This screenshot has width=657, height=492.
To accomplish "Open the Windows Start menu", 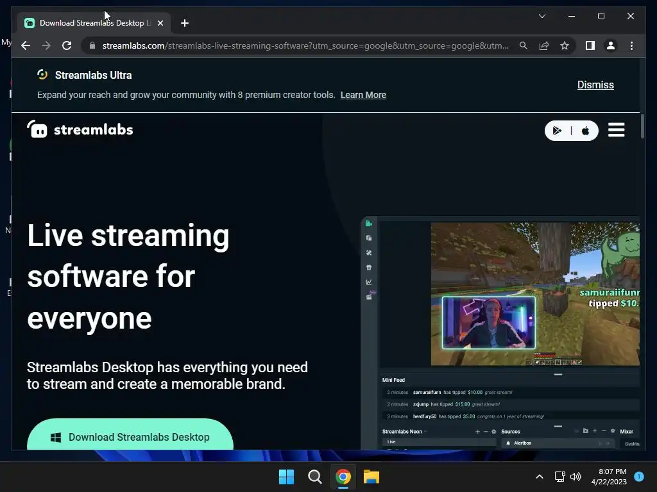I will click(x=287, y=477).
